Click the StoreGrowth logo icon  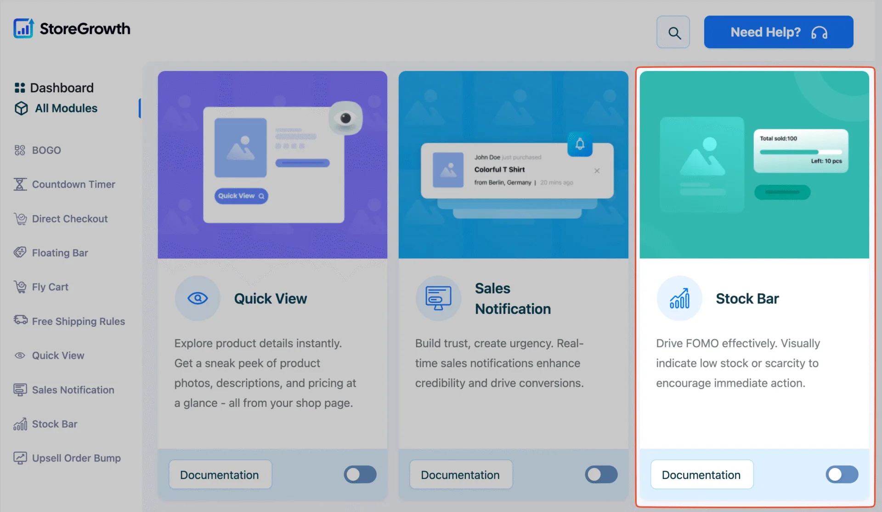tap(23, 28)
